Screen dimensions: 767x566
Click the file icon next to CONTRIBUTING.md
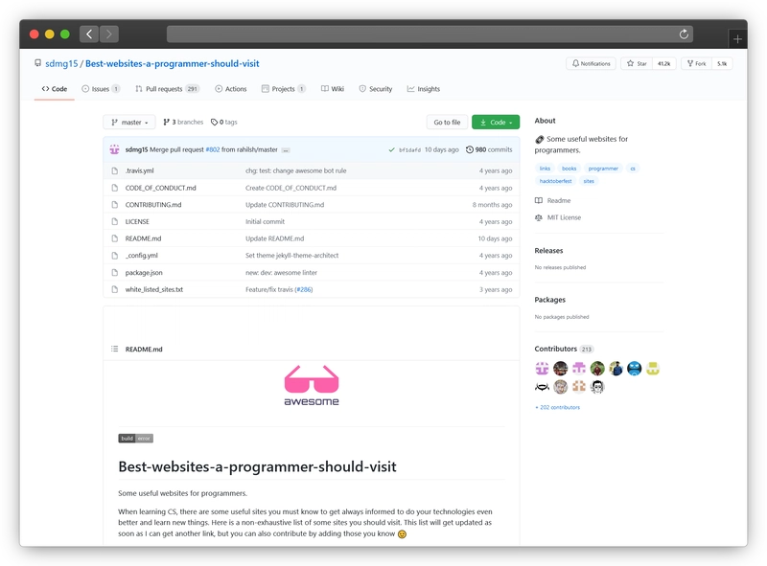pos(114,205)
